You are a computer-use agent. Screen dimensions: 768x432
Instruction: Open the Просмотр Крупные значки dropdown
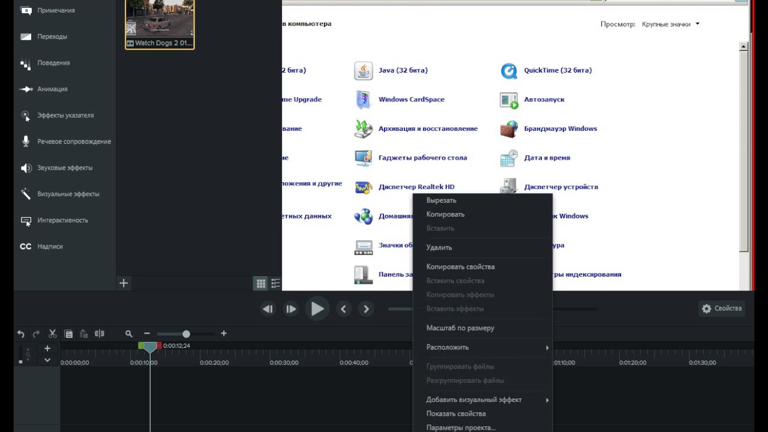[670, 25]
